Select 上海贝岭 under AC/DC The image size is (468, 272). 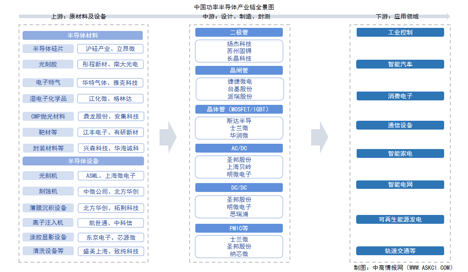tap(239, 167)
